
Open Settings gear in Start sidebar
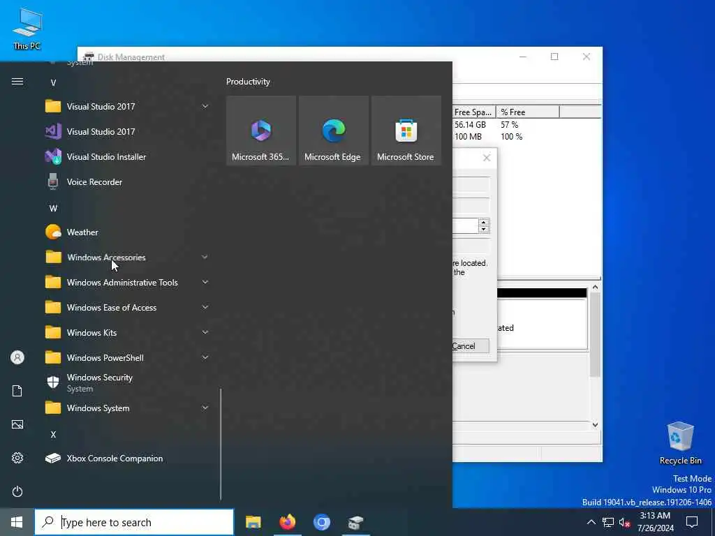coord(17,458)
